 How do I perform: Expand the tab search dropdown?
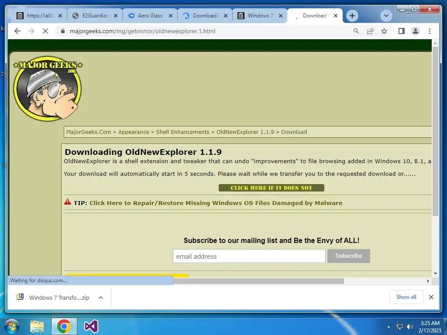[x=386, y=16]
